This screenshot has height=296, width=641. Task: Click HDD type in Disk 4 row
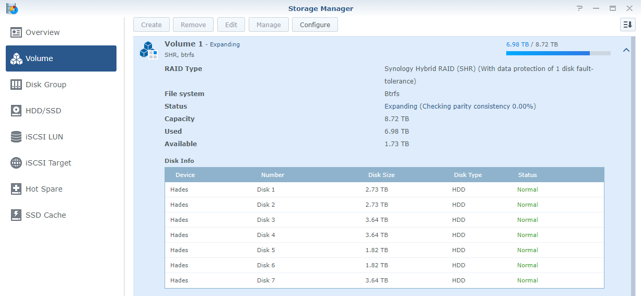(459, 235)
